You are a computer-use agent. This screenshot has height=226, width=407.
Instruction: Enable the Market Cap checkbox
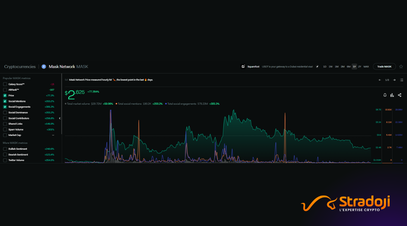coord(5,135)
